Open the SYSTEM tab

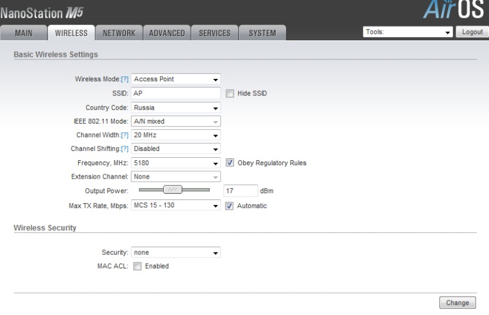click(262, 33)
